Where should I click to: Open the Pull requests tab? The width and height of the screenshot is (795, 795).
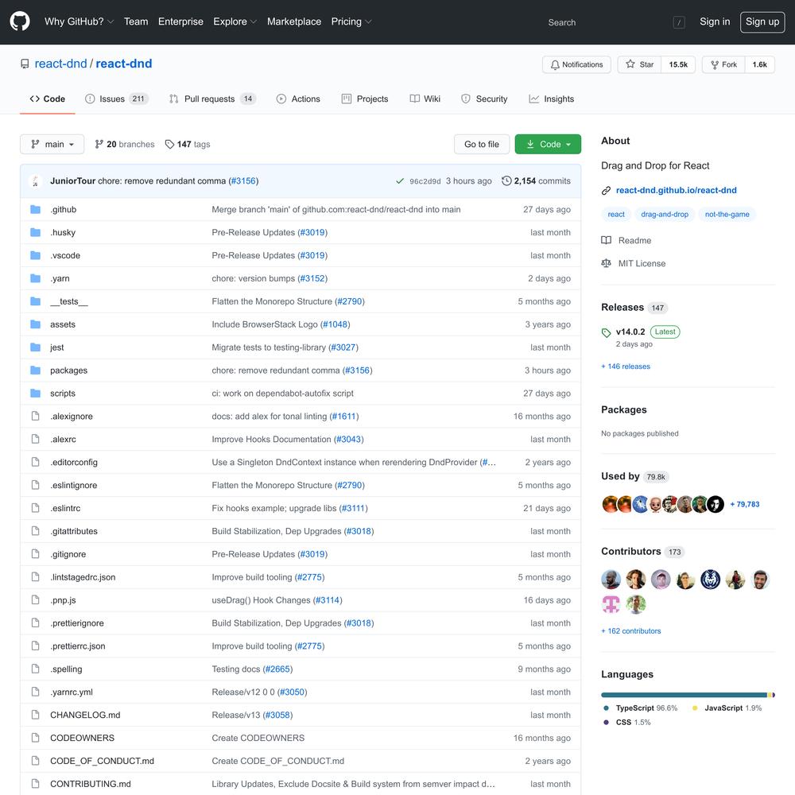[212, 99]
